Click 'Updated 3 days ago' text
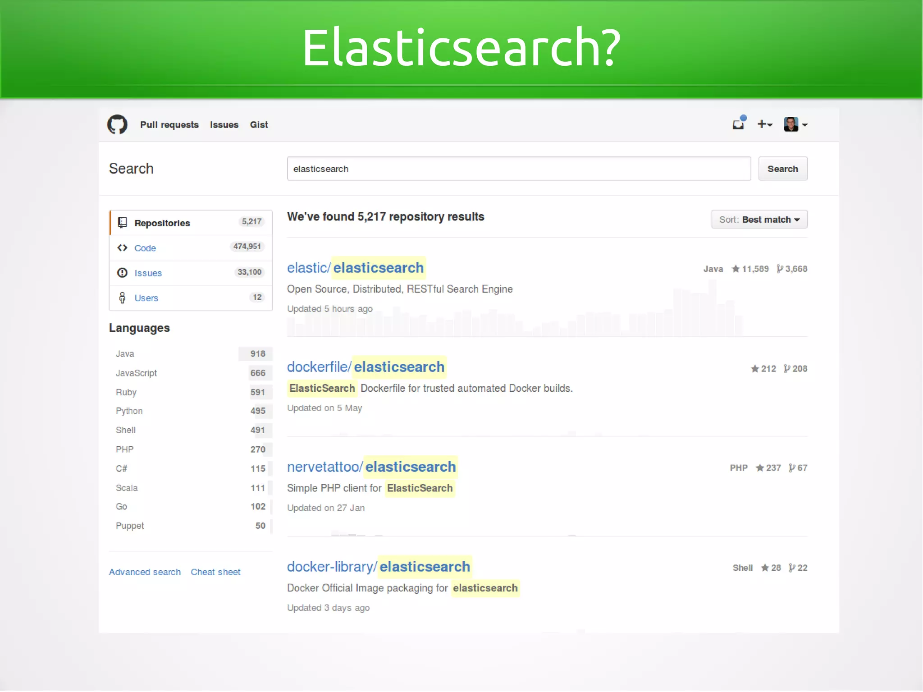 [x=328, y=608]
